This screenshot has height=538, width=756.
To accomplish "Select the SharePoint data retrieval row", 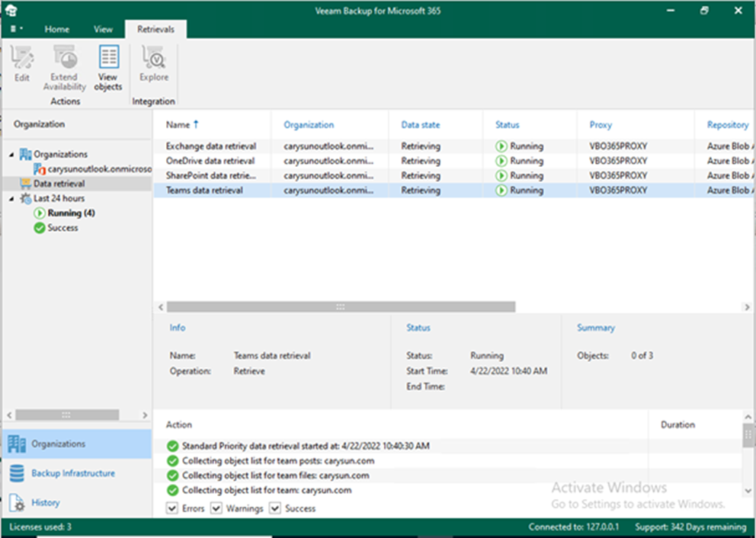I will 453,175.
